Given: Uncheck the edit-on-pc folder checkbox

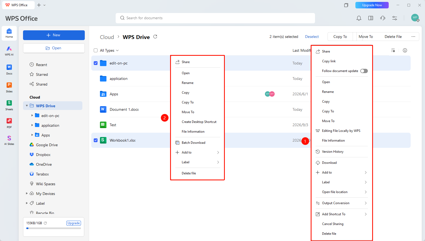Looking at the screenshot, I should 96,63.
